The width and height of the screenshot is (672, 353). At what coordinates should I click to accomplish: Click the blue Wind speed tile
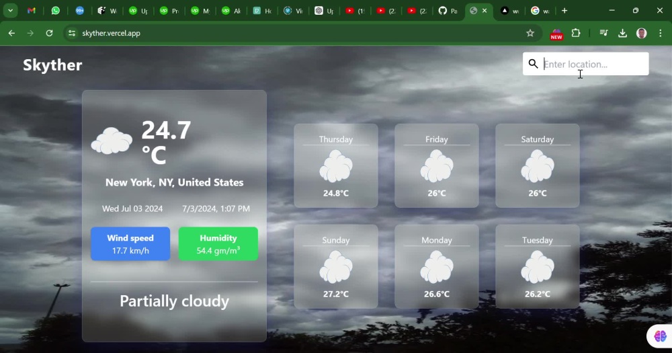130,243
